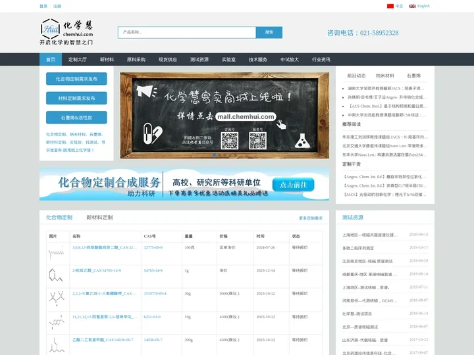The width and height of the screenshot is (474, 355).
Task: Click the right QR code on blackboard
Action: pyautogui.click(x=257, y=141)
